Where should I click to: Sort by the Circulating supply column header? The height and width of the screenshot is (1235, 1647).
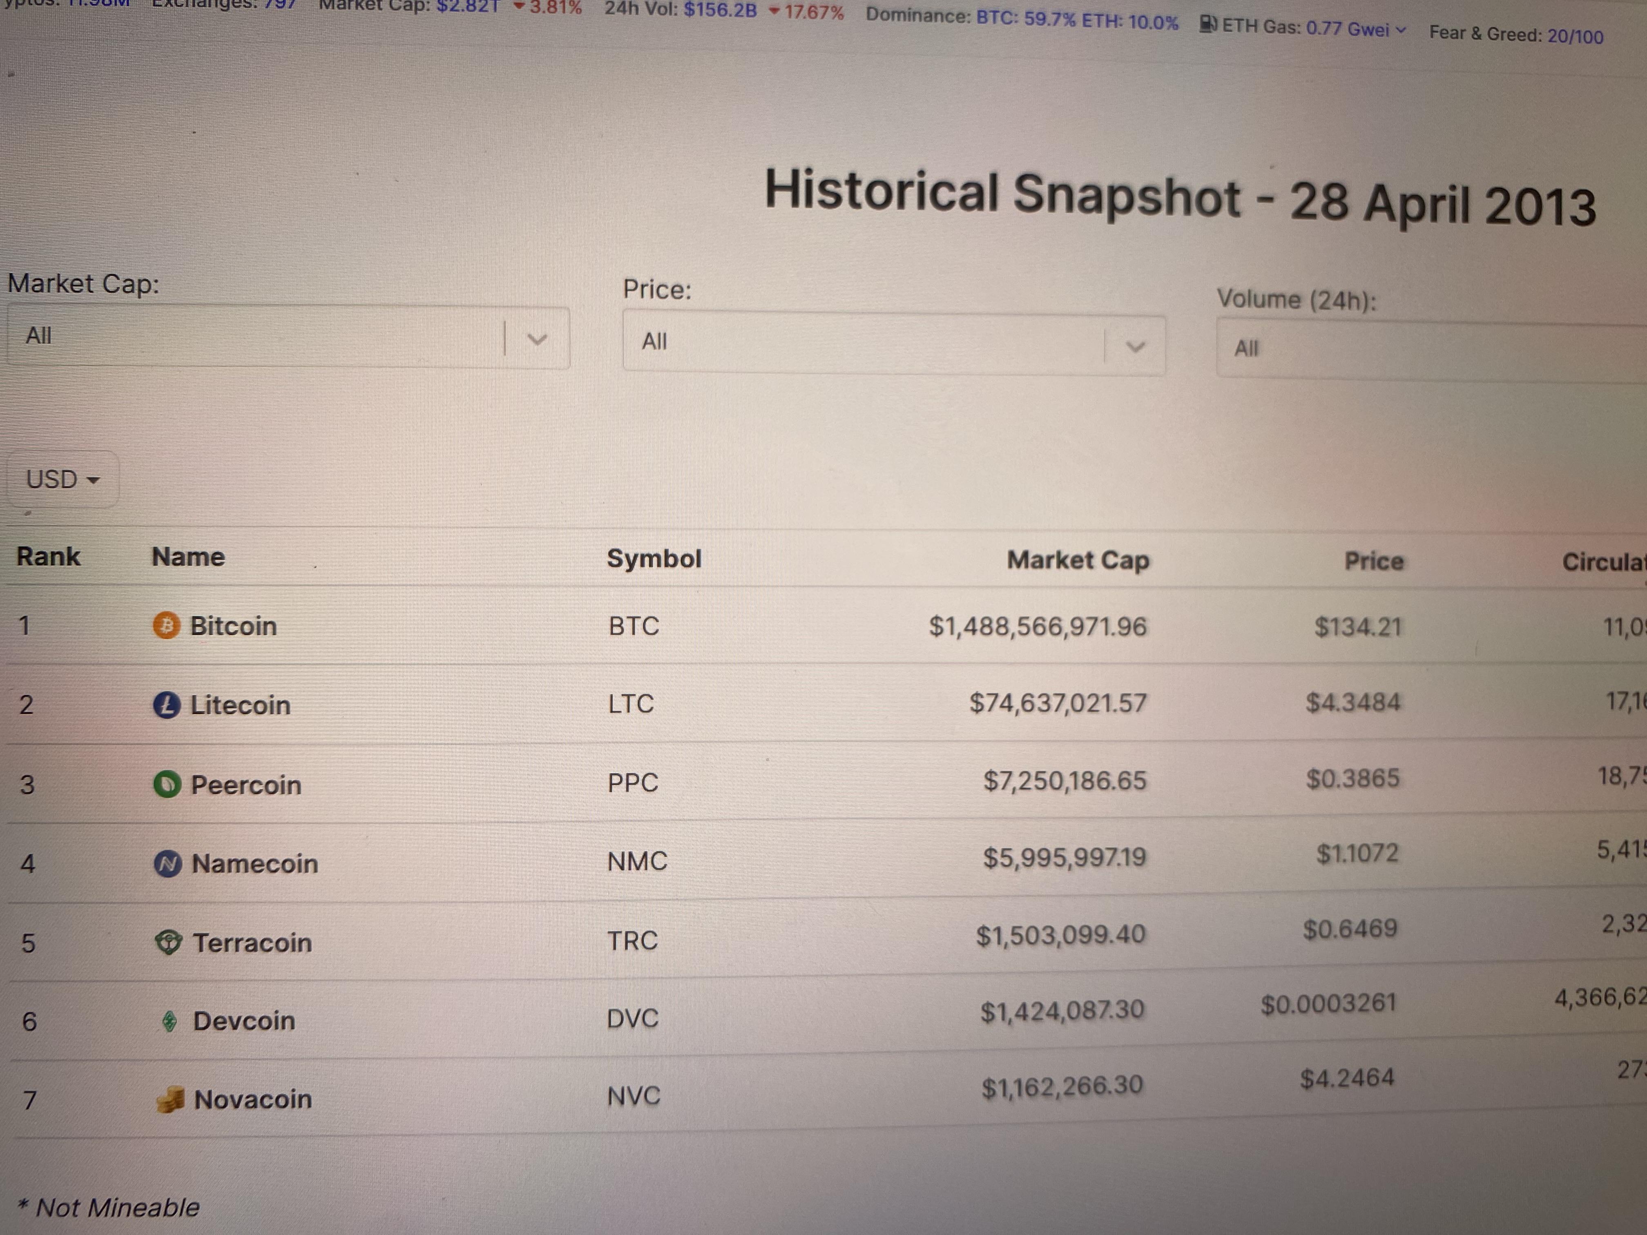[1604, 562]
